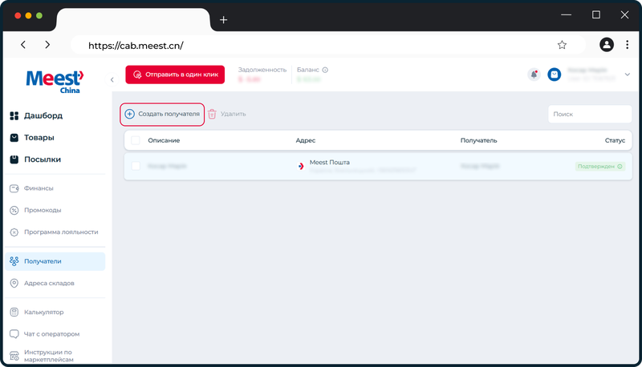
Task: Click the Задолженность label
Action: [x=262, y=70]
